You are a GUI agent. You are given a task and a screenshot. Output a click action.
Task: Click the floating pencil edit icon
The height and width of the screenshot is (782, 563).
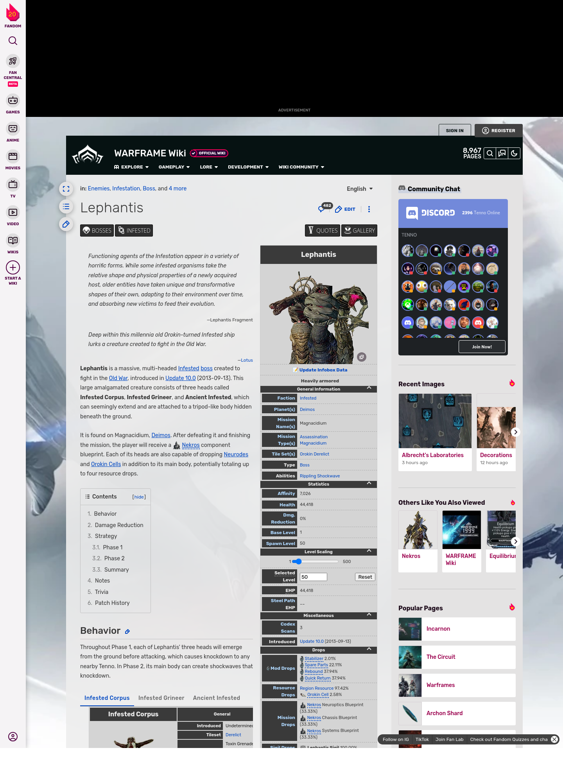(66, 224)
